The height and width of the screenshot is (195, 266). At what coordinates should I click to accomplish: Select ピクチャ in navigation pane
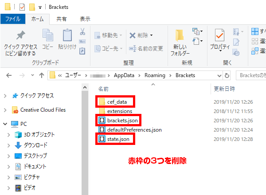coord(27,177)
